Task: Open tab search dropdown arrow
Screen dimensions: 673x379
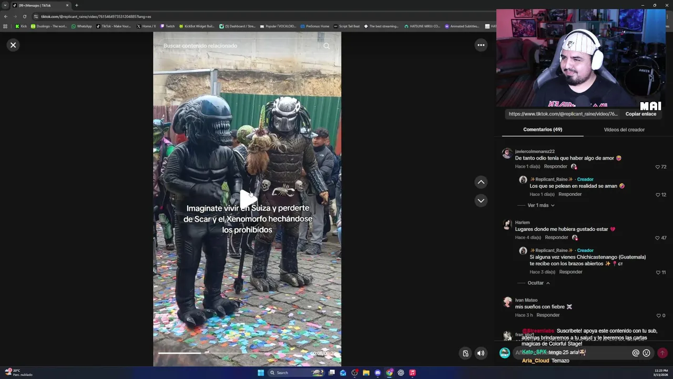Action: click(5, 5)
